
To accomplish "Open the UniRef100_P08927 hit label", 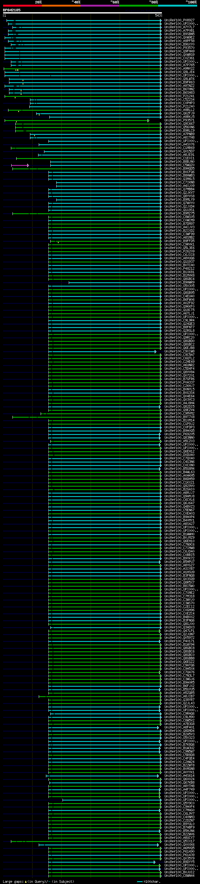I will click(x=179, y=20).
